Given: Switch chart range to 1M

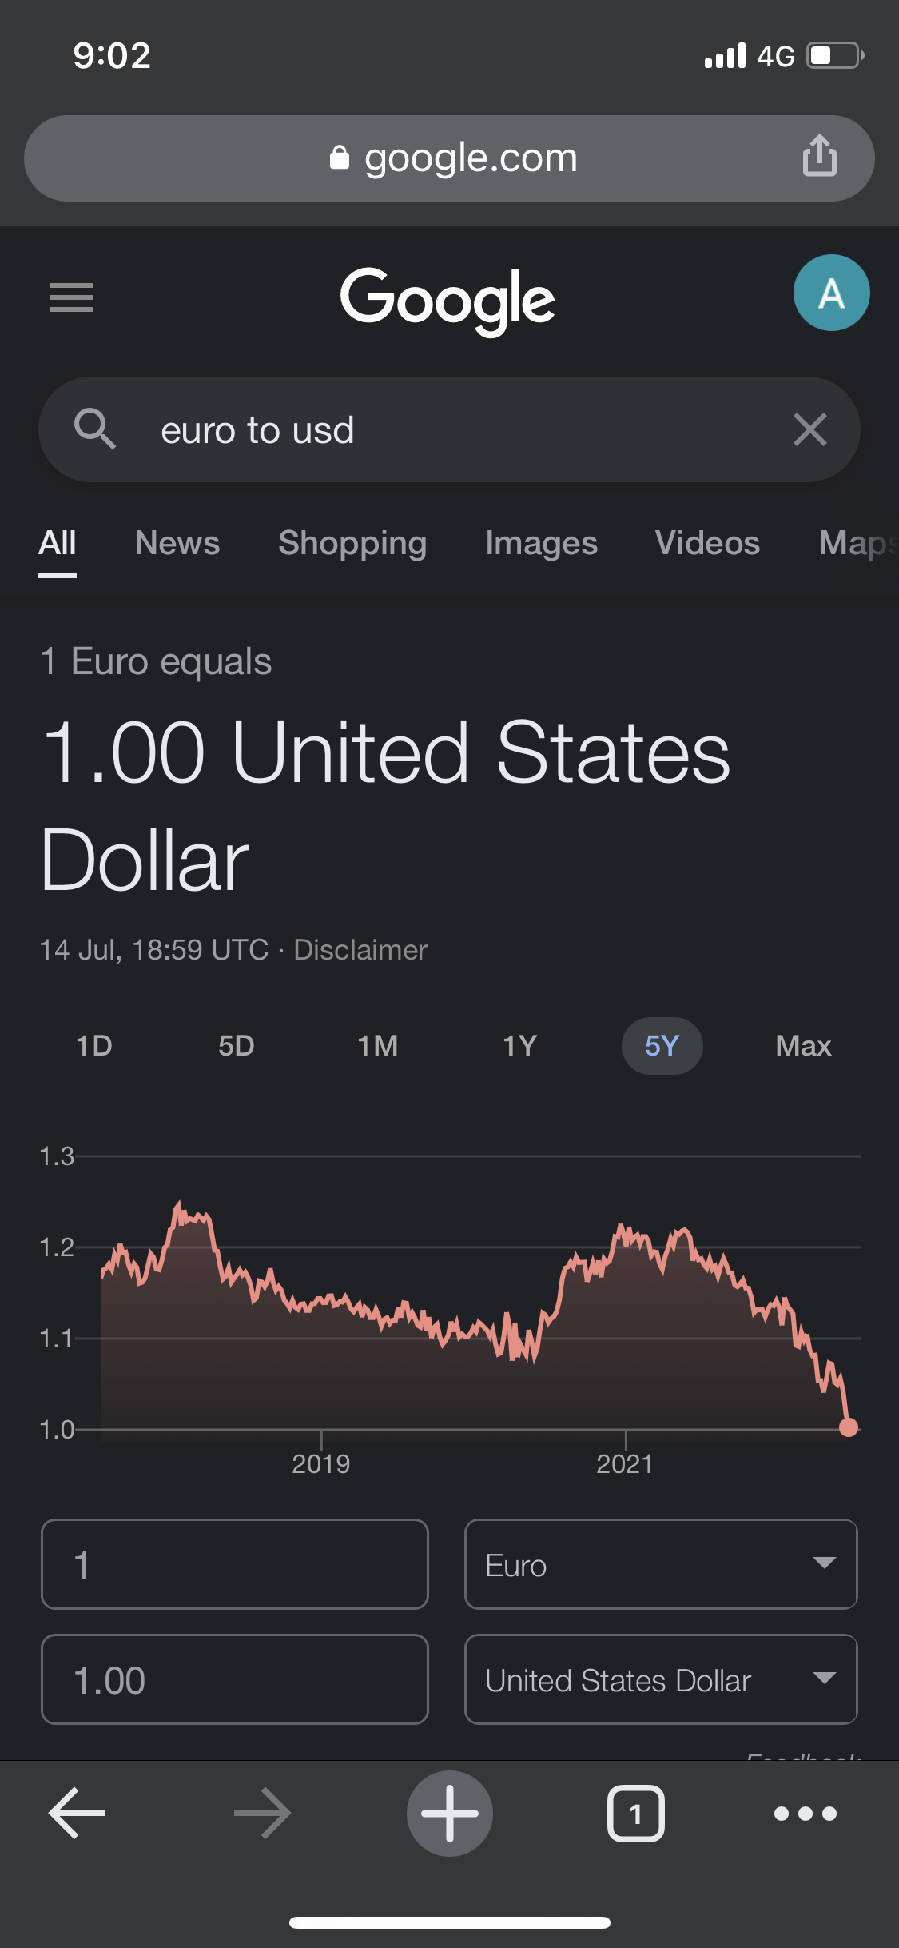Looking at the screenshot, I should [377, 1046].
